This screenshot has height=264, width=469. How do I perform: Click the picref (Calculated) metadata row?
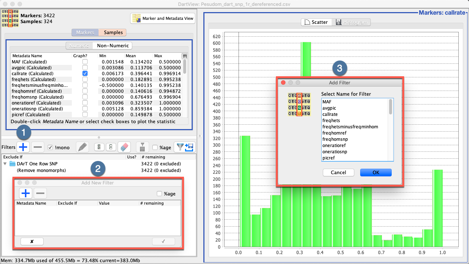(96, 115)
